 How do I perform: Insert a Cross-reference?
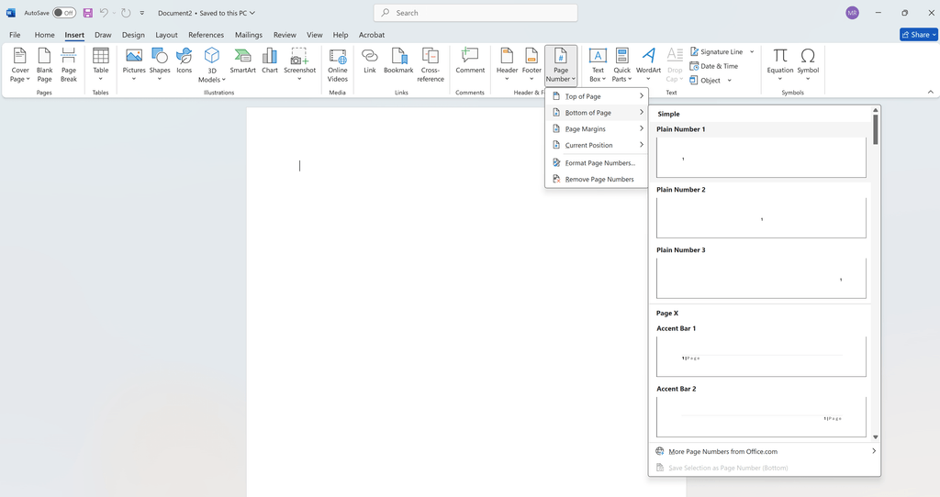tap(431, 65)
